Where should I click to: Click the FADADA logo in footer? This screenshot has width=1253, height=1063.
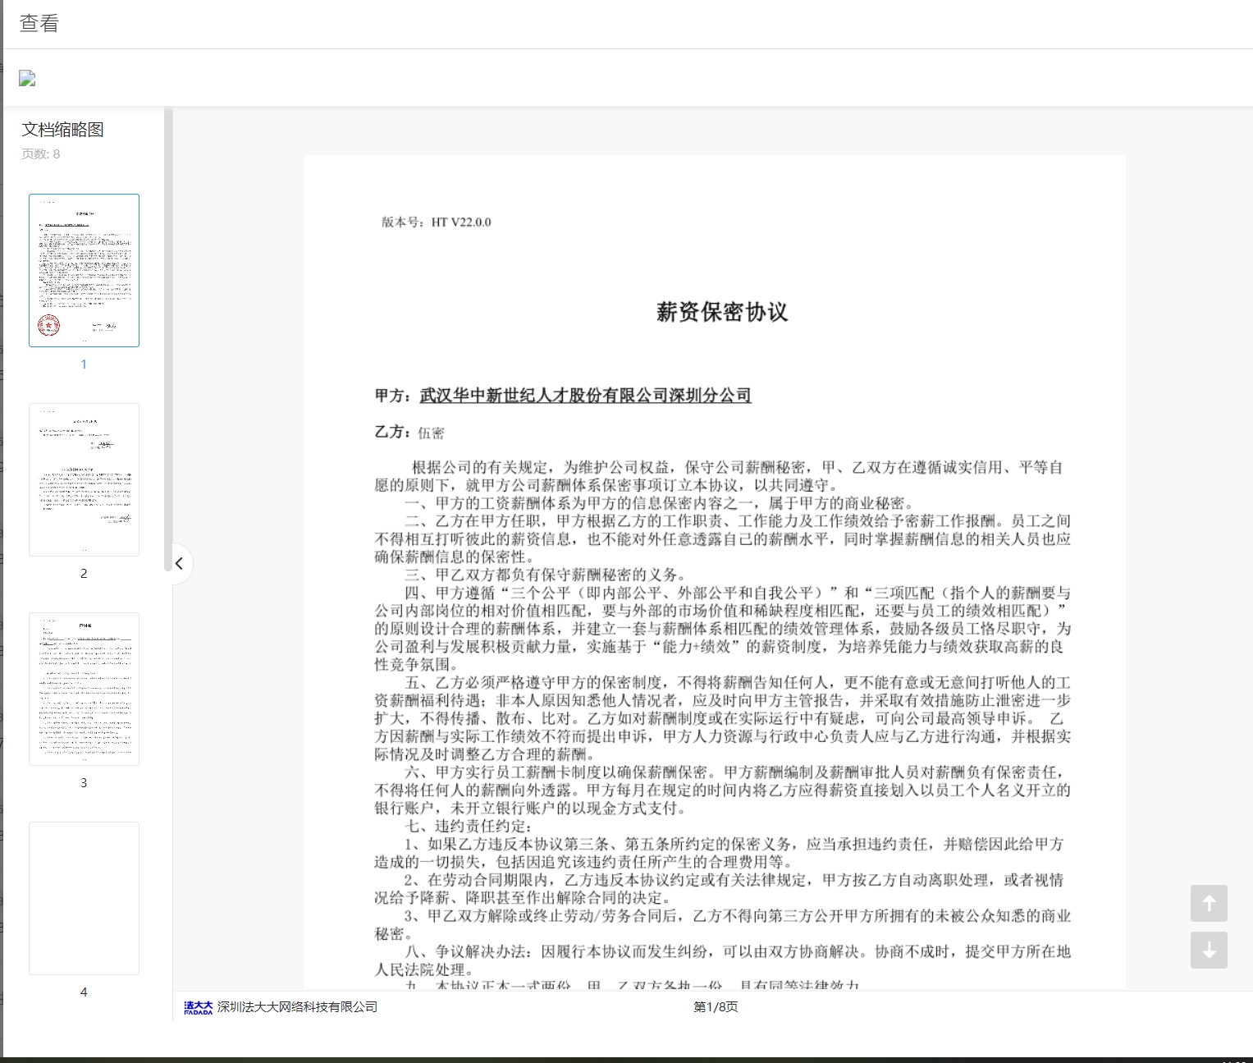(x=198, y=1007)
